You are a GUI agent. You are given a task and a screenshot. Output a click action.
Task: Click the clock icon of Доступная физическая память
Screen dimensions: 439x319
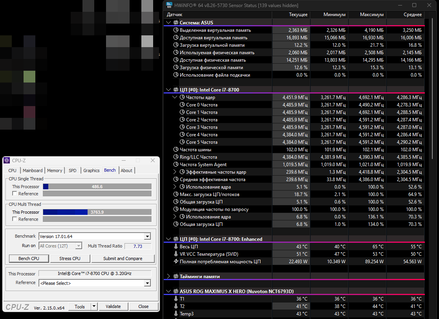(x=176, y=60)
